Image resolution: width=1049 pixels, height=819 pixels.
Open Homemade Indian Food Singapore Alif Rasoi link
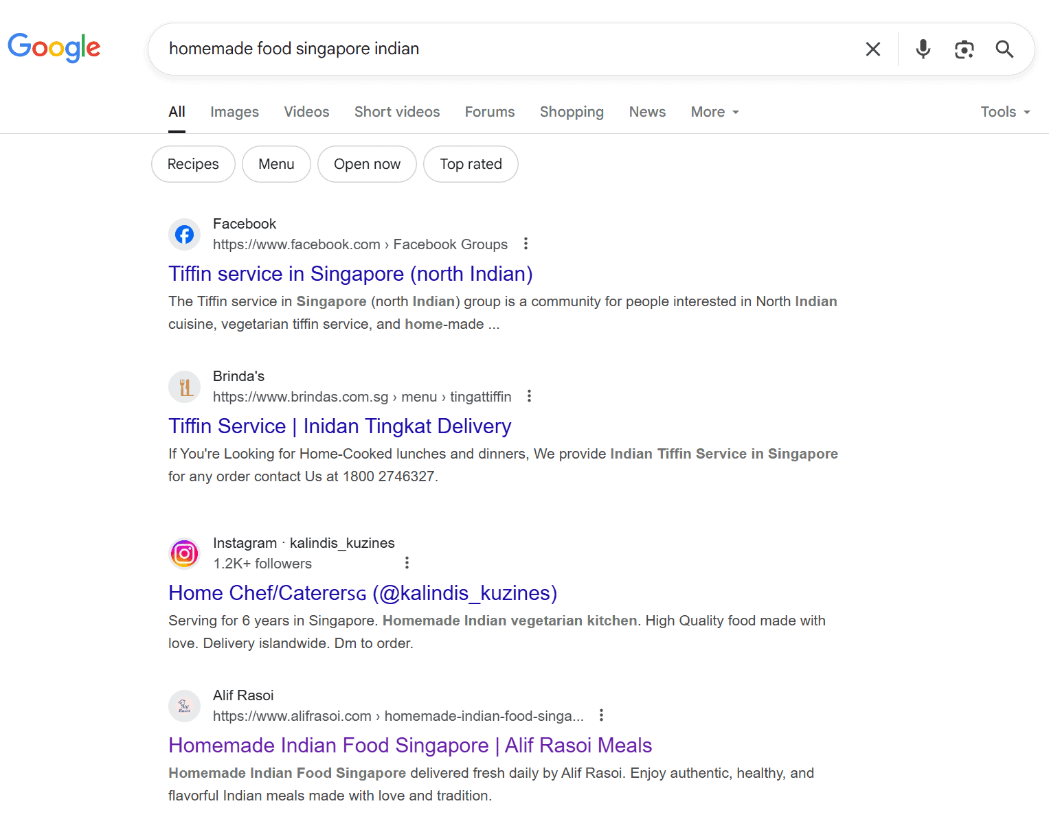[410, 746]
